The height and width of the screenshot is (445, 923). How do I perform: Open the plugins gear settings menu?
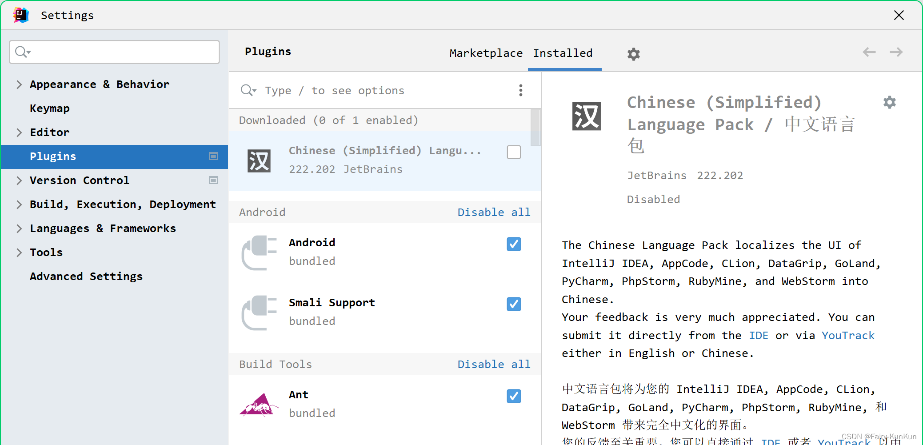[x=633, y=54]
